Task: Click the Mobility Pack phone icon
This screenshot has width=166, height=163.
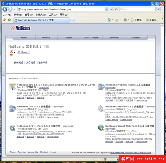Action: [x=101, y=87]
